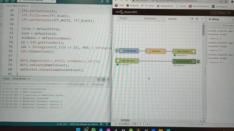The width and height of the screenshot is (234, 131).
Task: Click the notifications count in Arduino status bar
Action: 102,124
